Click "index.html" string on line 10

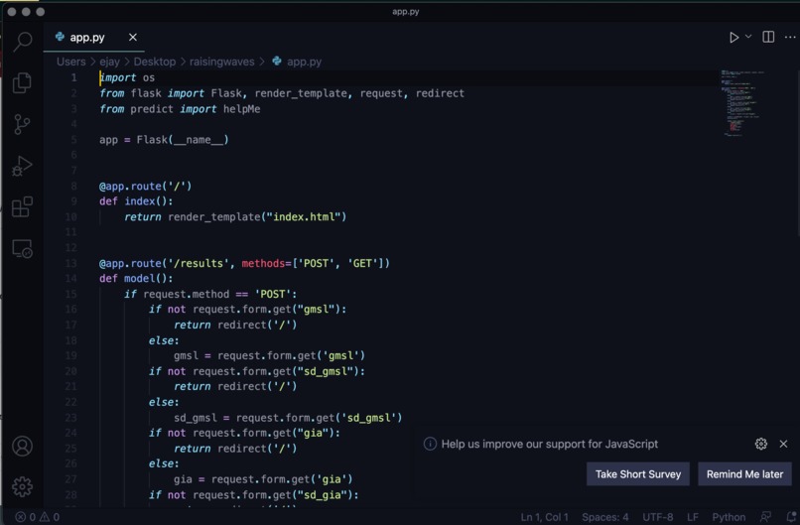click(304, 216)
